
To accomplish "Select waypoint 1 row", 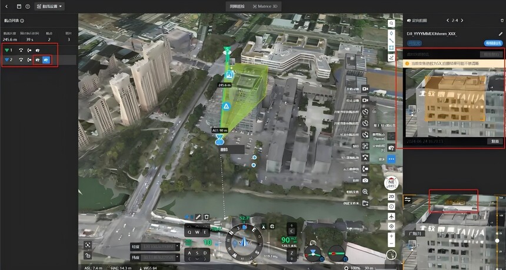I will [38, 50].
